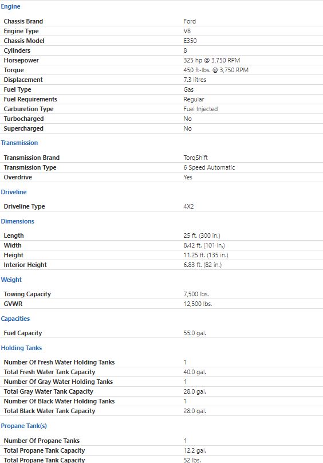Image resolution: width=323 pixels, height=463 pixels.
Task: Click the Driveline Type 4X2 value
Action: [188, 206]
